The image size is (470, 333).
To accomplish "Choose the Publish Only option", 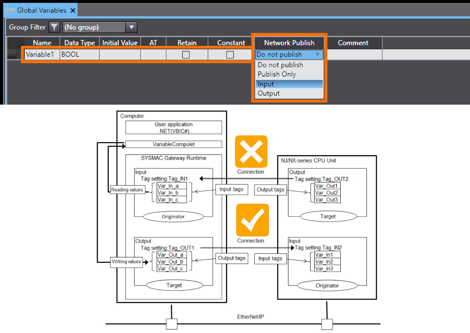I will [276, 74].
